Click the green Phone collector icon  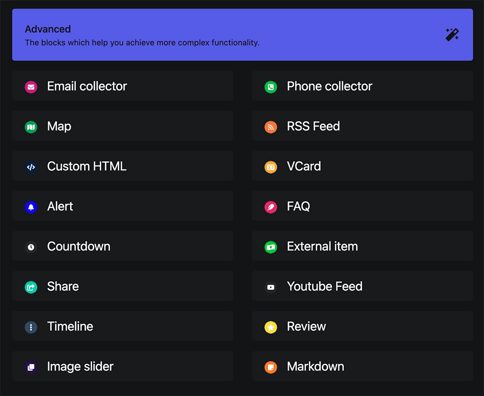click(271, 87)
